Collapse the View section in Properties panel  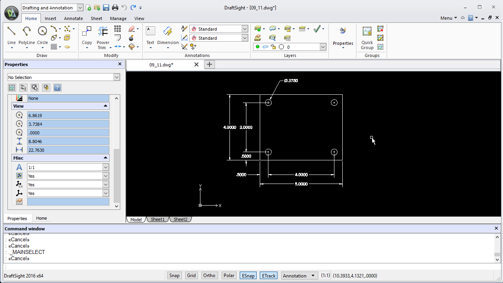105,106
